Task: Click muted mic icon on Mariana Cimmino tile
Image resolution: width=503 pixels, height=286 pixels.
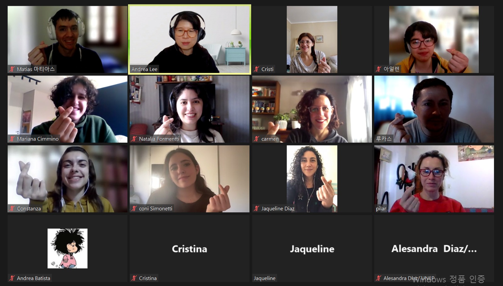Action: (x=12, y=139)
